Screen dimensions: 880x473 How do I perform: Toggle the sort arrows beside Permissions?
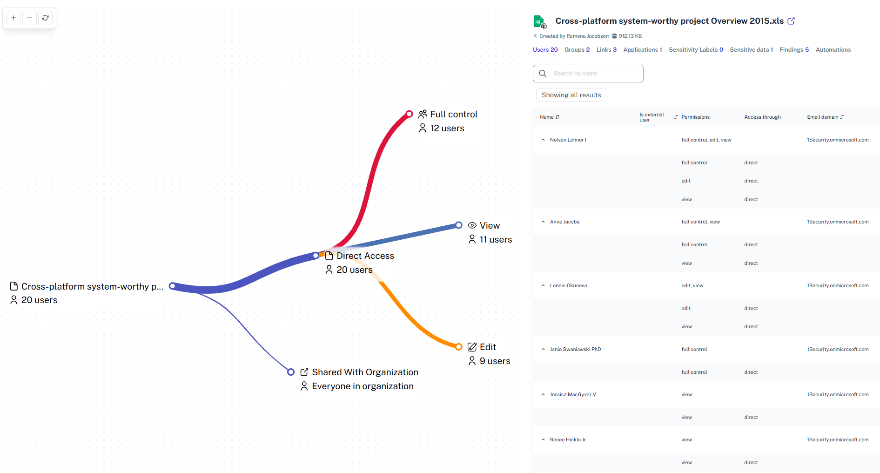[x=676, y=117]
